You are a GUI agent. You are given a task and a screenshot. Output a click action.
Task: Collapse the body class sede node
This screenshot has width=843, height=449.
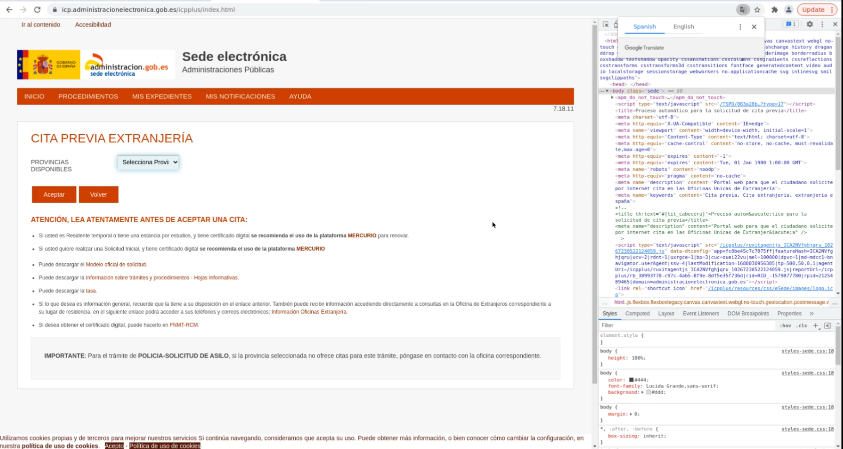pyautogui.click(x=607, y=91)
